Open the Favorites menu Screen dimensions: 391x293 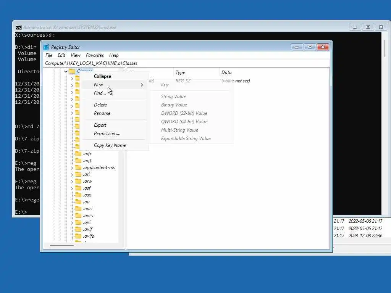click(95, 55)
